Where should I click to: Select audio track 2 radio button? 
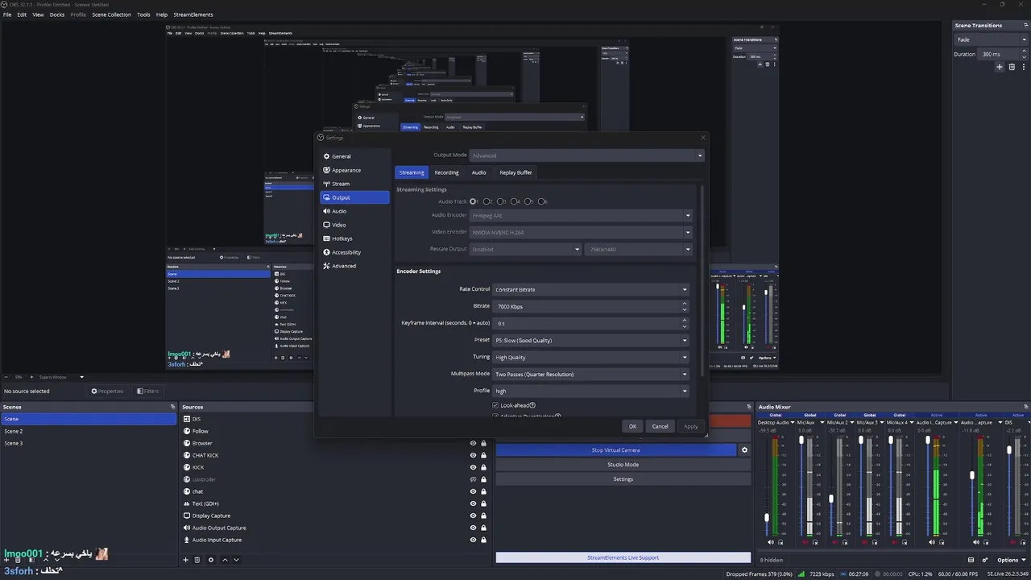487,201
